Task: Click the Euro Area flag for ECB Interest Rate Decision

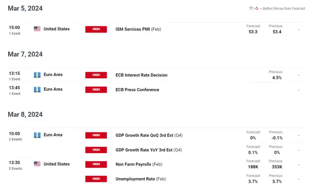Action: click(x=37, y=75)
